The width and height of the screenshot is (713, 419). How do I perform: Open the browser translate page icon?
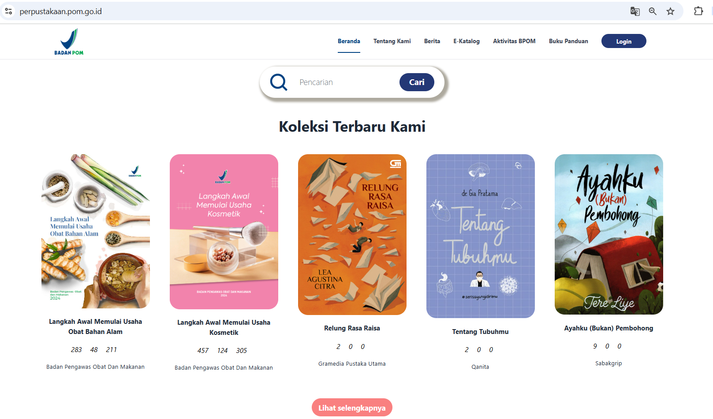pos(635,11)
